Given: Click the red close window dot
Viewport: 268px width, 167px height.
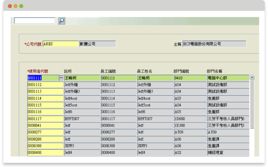Looking at the screenshot, I should tap(10, 6).
